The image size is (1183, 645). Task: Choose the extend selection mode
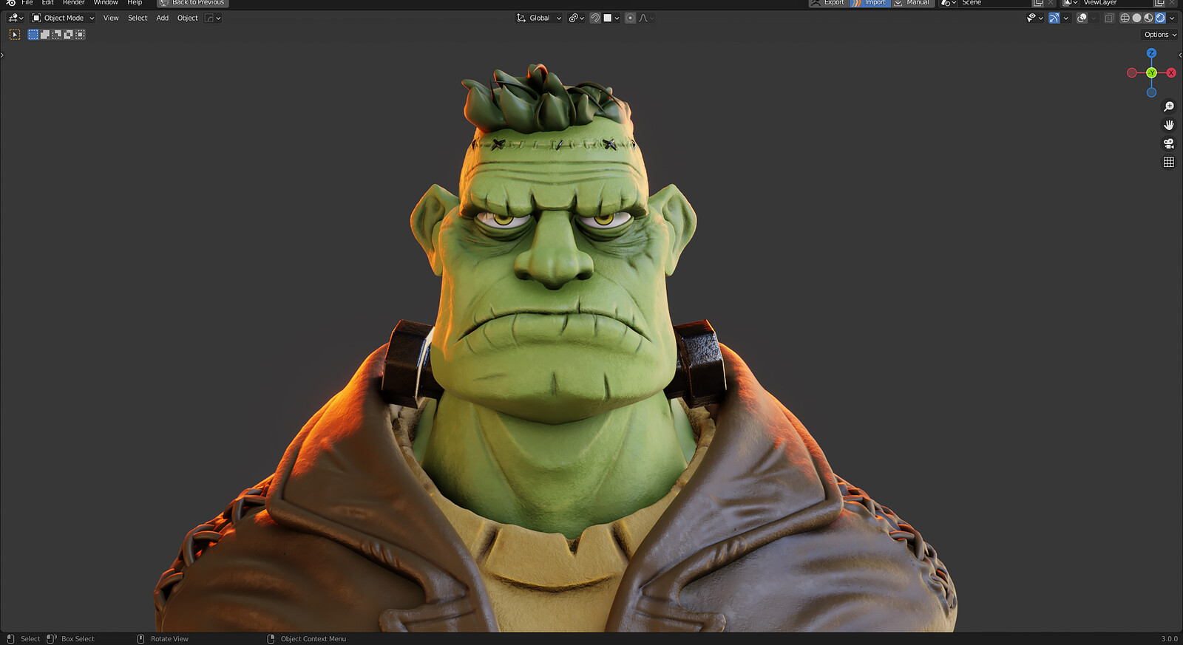pyautogui.click(x=45, y=35)
